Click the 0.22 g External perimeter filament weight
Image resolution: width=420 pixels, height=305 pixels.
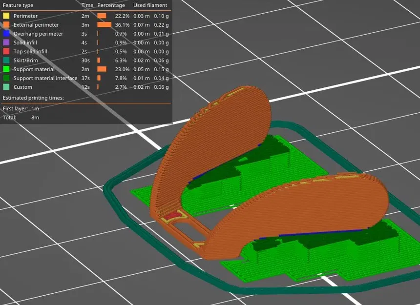[161, 25]
